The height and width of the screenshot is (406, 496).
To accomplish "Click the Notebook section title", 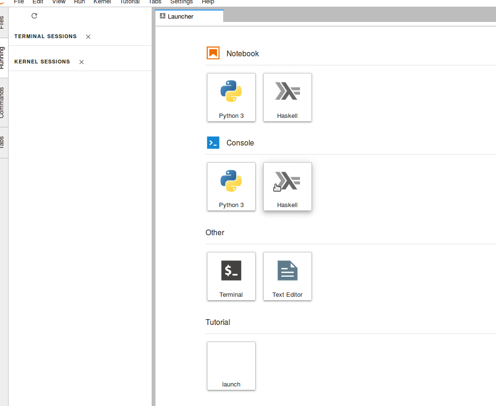I will coord(243,53).
